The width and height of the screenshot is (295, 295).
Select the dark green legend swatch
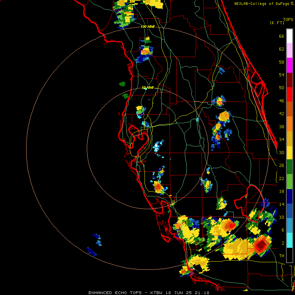point(289,167)
